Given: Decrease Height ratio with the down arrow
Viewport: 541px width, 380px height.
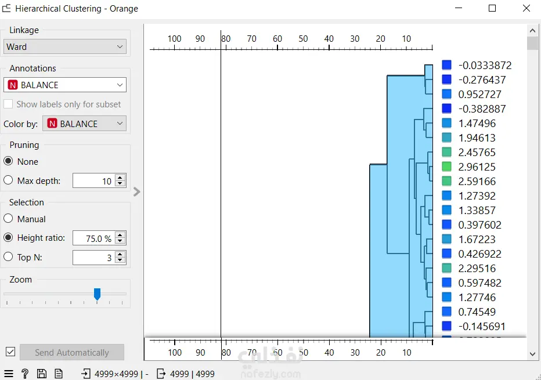Looking at the screenshot, I should coord(120,241).
